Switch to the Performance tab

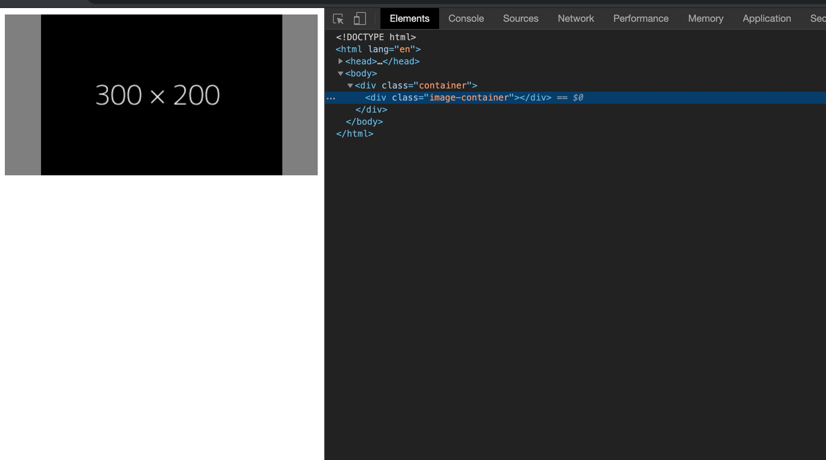pyautogui.click(x=641, y=18)
